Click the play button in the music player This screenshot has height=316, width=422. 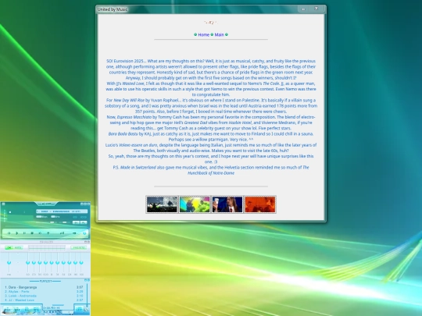(x=16, y=233)
